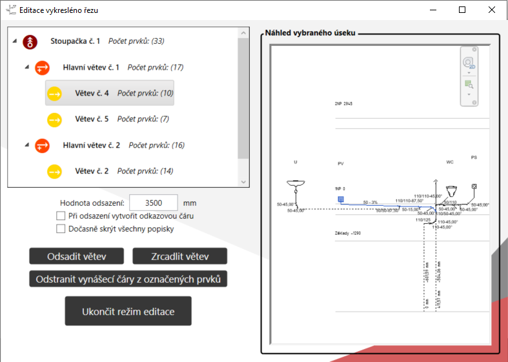This screenshot has width=508, height=362.
Task: Click the orange Hlavní větev č. 2 icon
Action: click(42, 145)
